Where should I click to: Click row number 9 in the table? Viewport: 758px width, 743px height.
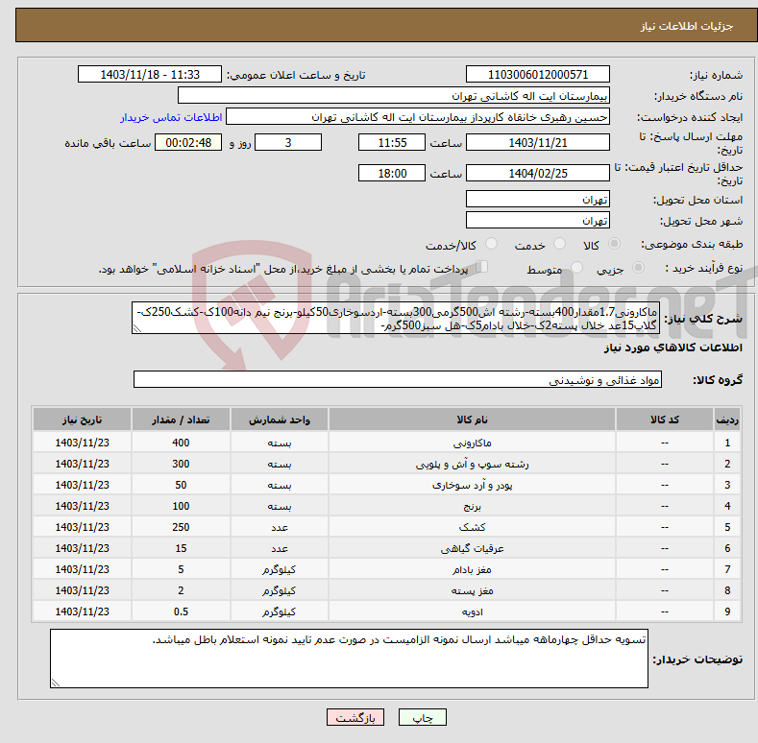point(727,611)
